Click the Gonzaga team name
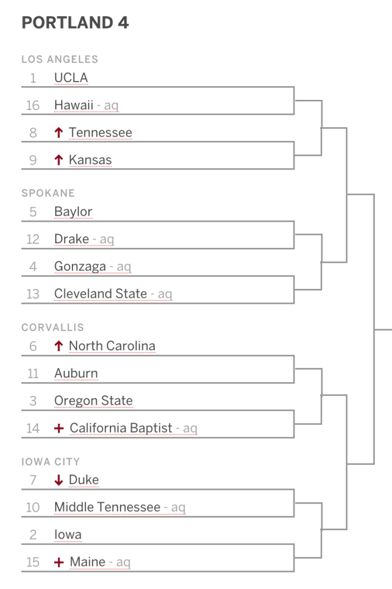The image size is (392, 589). click(x=80, y=267)
